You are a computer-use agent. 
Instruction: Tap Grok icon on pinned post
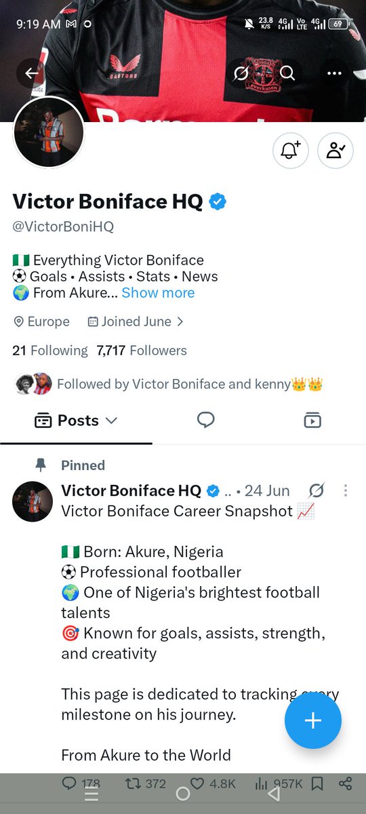(317, 490)
